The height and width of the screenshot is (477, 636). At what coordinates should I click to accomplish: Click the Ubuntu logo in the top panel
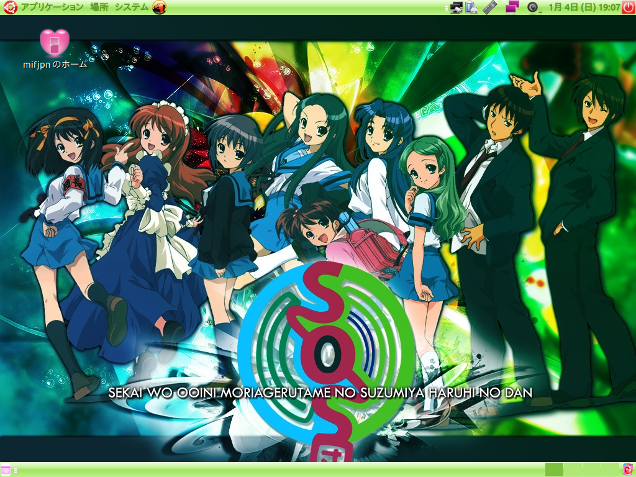(x=10, y=7)
